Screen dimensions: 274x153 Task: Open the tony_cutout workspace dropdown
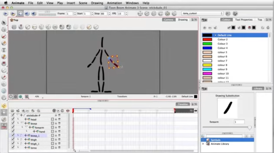click(202, 13)
